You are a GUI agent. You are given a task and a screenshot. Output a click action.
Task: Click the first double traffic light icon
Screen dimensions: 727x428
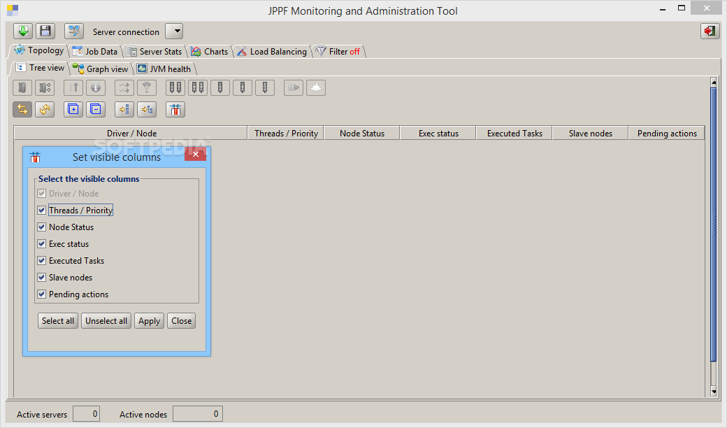[175, 87]
